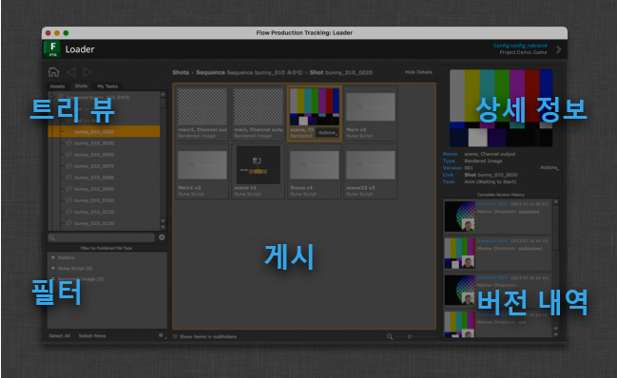Select the main1, Channel output rendered image thumbnail
The height and width of the screenshot is (378, 617).
coord(202,113)
